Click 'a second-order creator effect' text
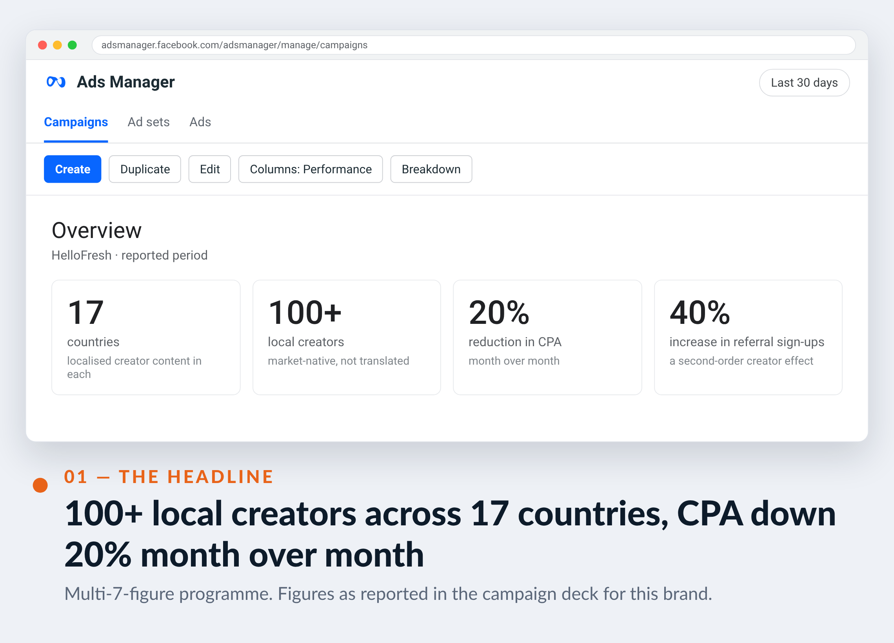Screen dimensions: 894x643 [741, 361]
